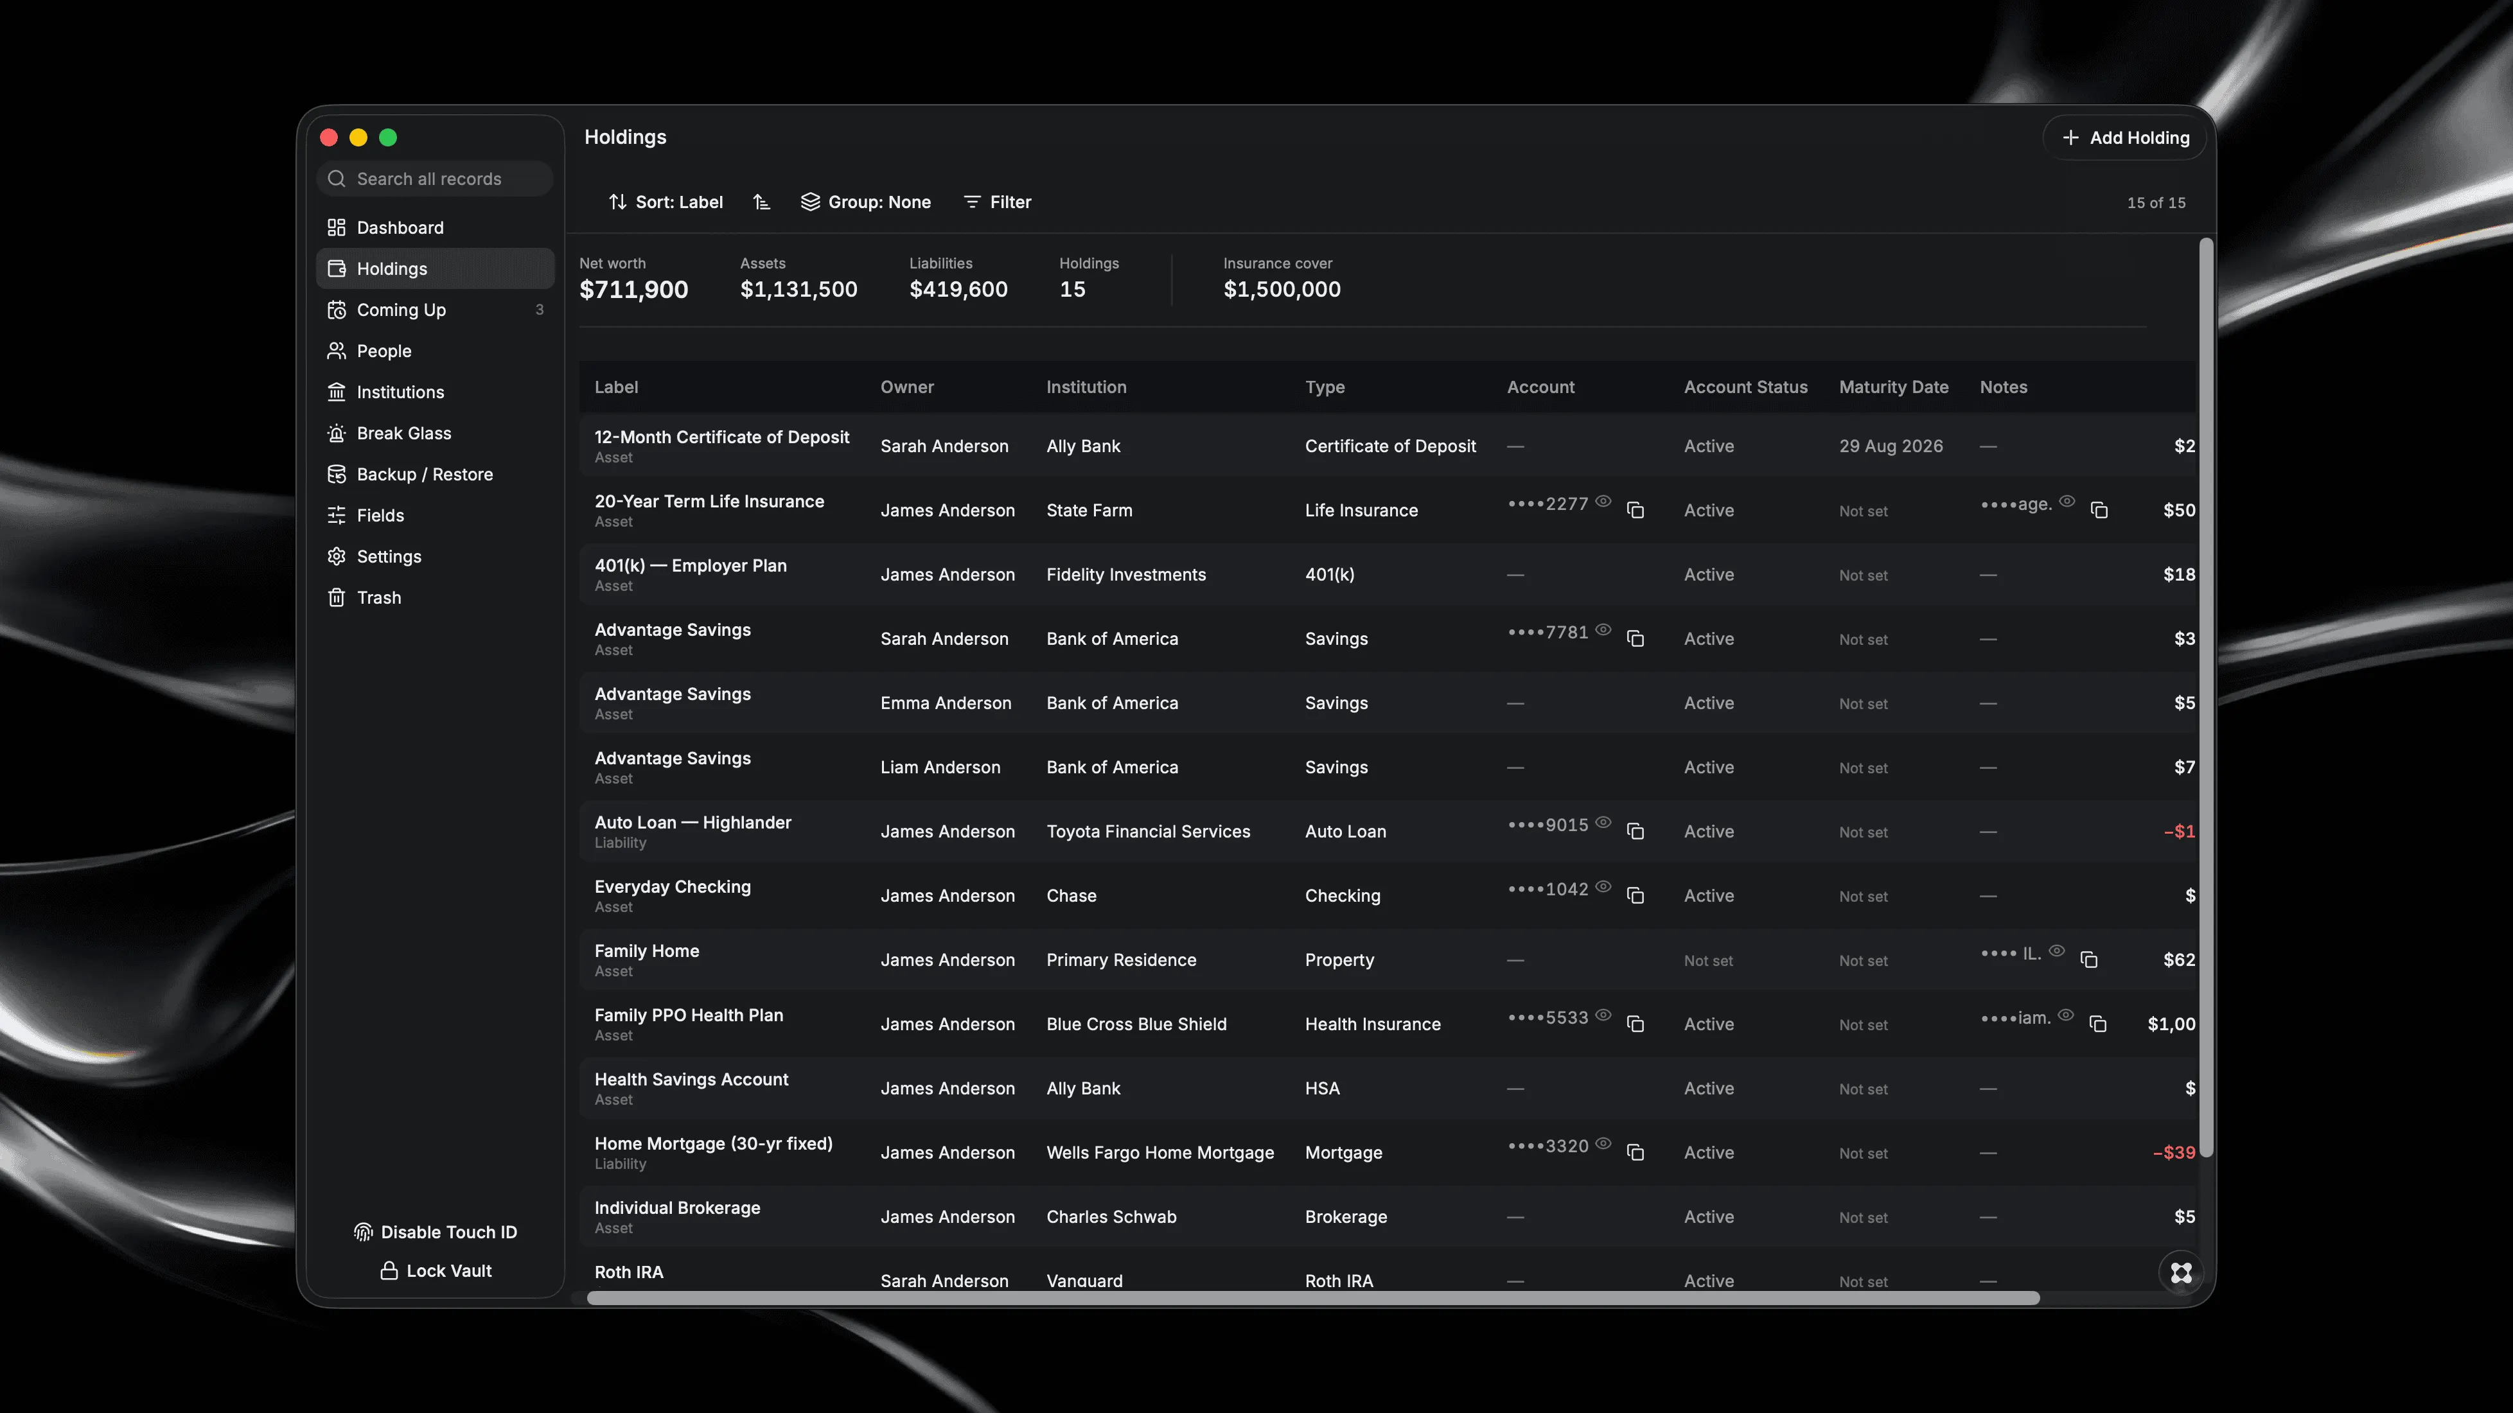Image resolution: width=2513 pixels, height=1413 pixels.
Task: Sort by the Institution column header
Action: (x=1087, y=387)
